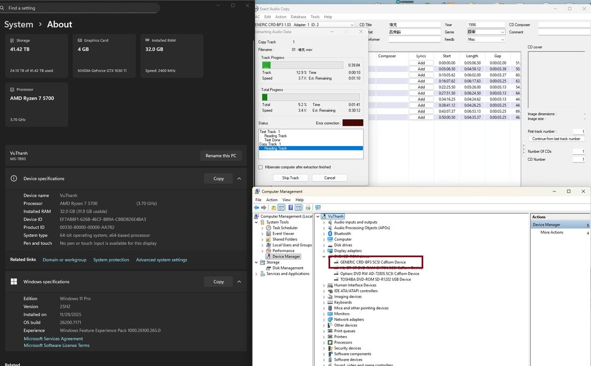The image size is (591, 366).
Task: Collapse the Windows specifications section chevron
Action: click(x=239, y=281)
